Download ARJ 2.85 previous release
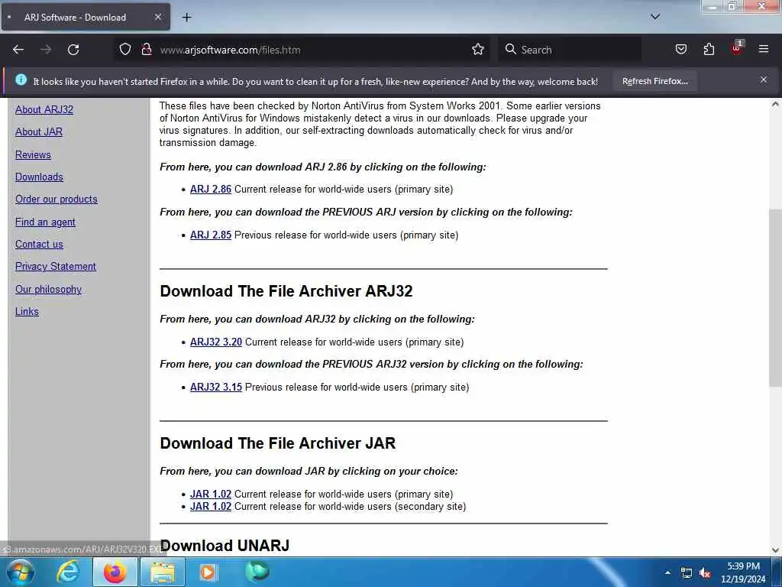The height and width of the screenshot is (587, 782). pos(211,235)
